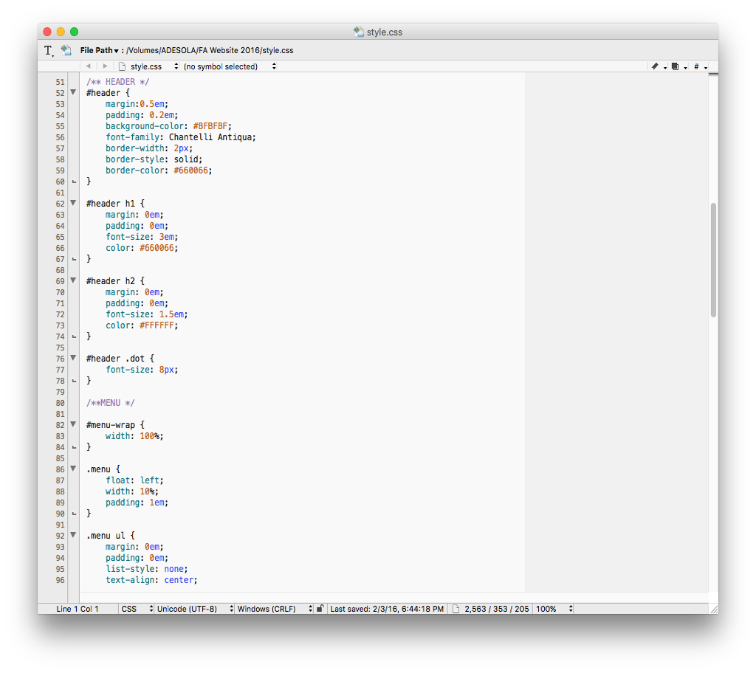Click the /** HEADER */ comment

pyautogui.click(x=117, y=82)
